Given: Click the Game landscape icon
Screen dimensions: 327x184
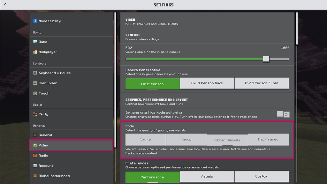Looking at the screenshot, I should tap(35, 42).
